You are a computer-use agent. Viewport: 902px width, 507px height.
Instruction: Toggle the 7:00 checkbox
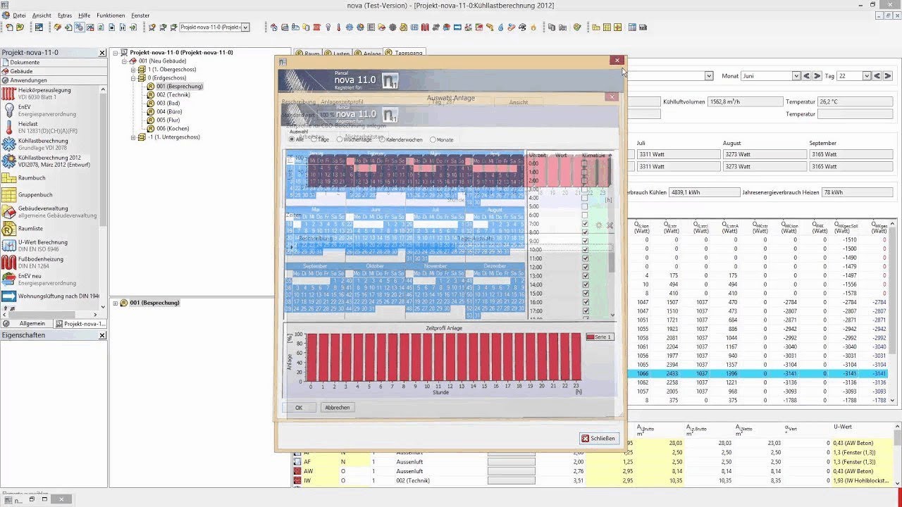click(585, 224)
